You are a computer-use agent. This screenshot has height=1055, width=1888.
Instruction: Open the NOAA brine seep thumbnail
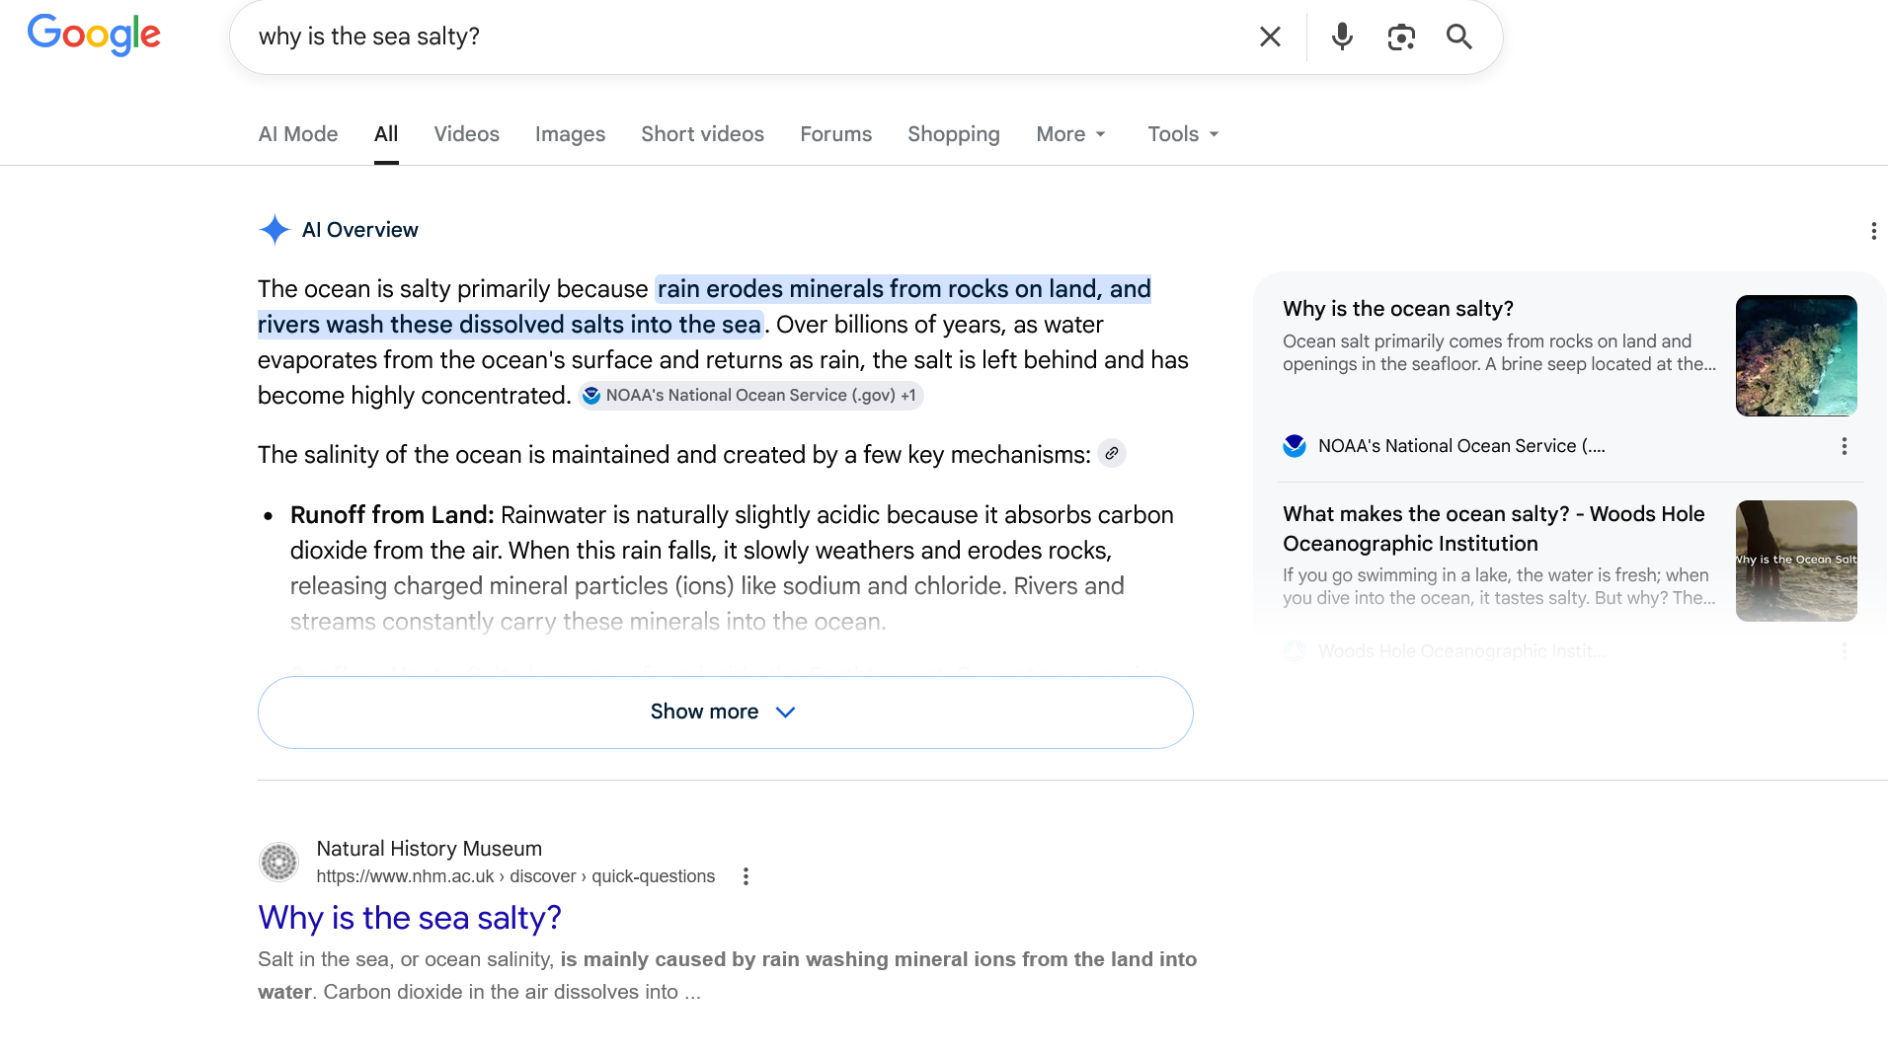(1796, 355)
